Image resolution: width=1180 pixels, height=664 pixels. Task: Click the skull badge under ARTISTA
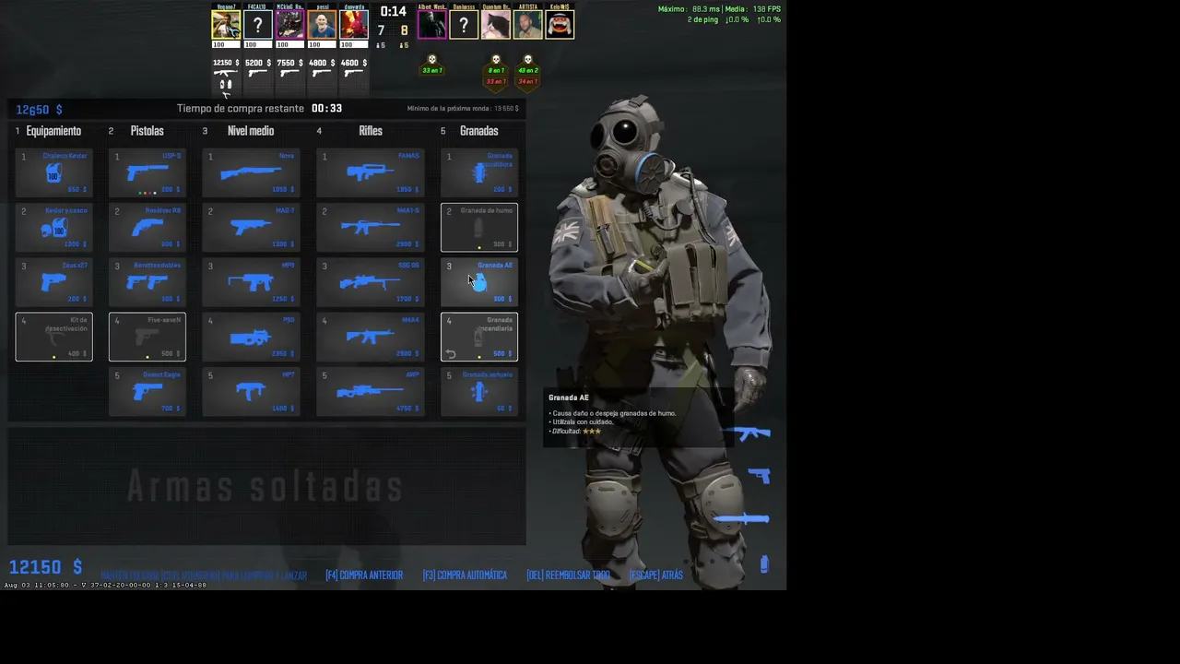click(x=528, y=71)
